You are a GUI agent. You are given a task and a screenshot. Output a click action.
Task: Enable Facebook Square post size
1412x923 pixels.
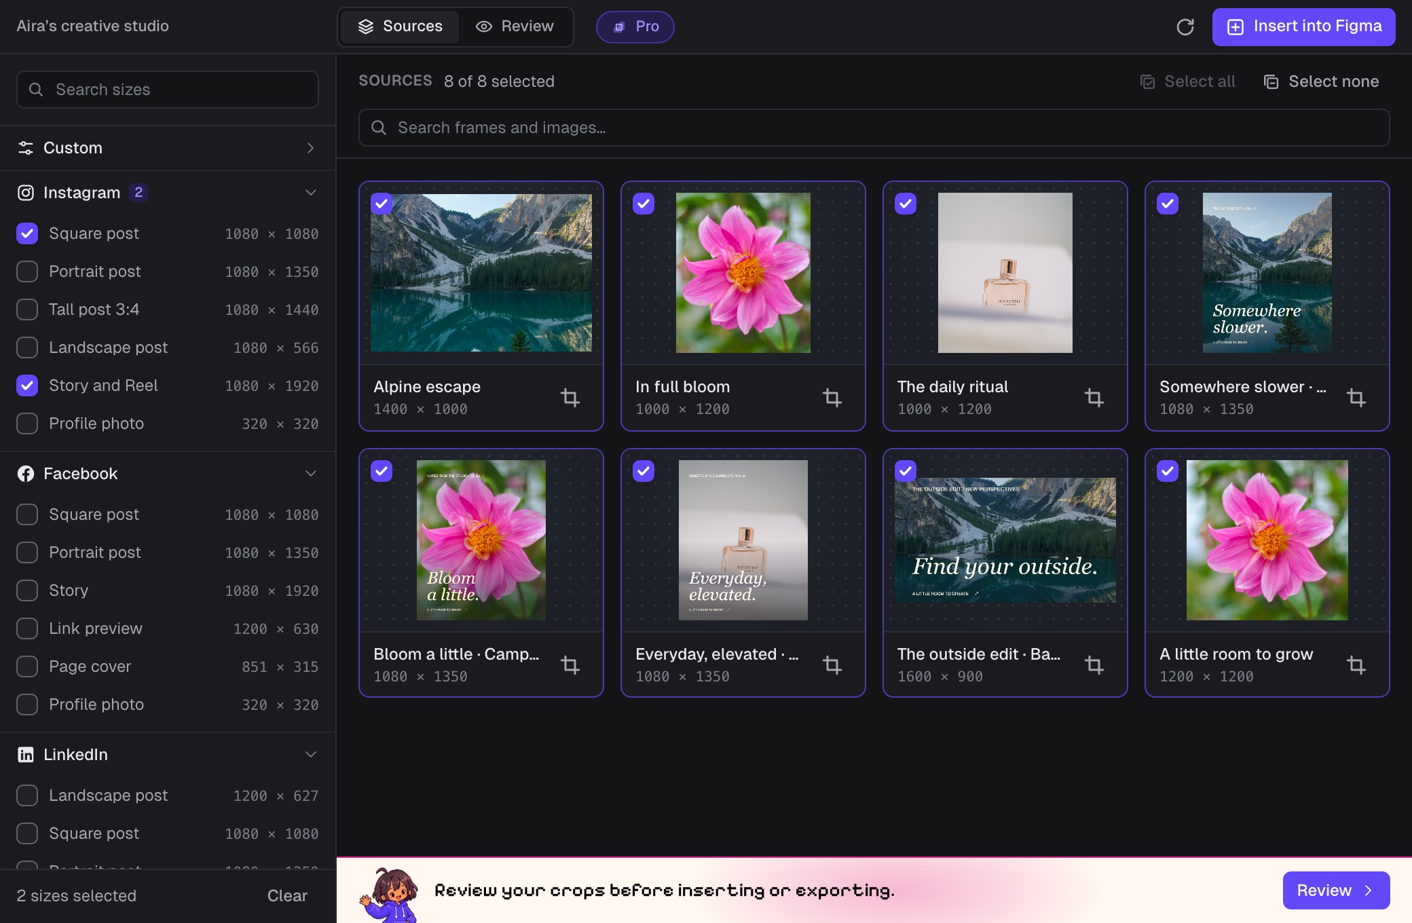(x=27, y=514)
